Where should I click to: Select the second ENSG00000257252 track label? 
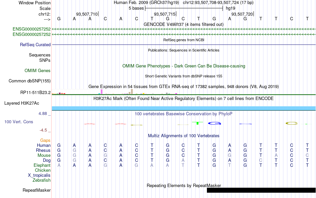(32, 35)
